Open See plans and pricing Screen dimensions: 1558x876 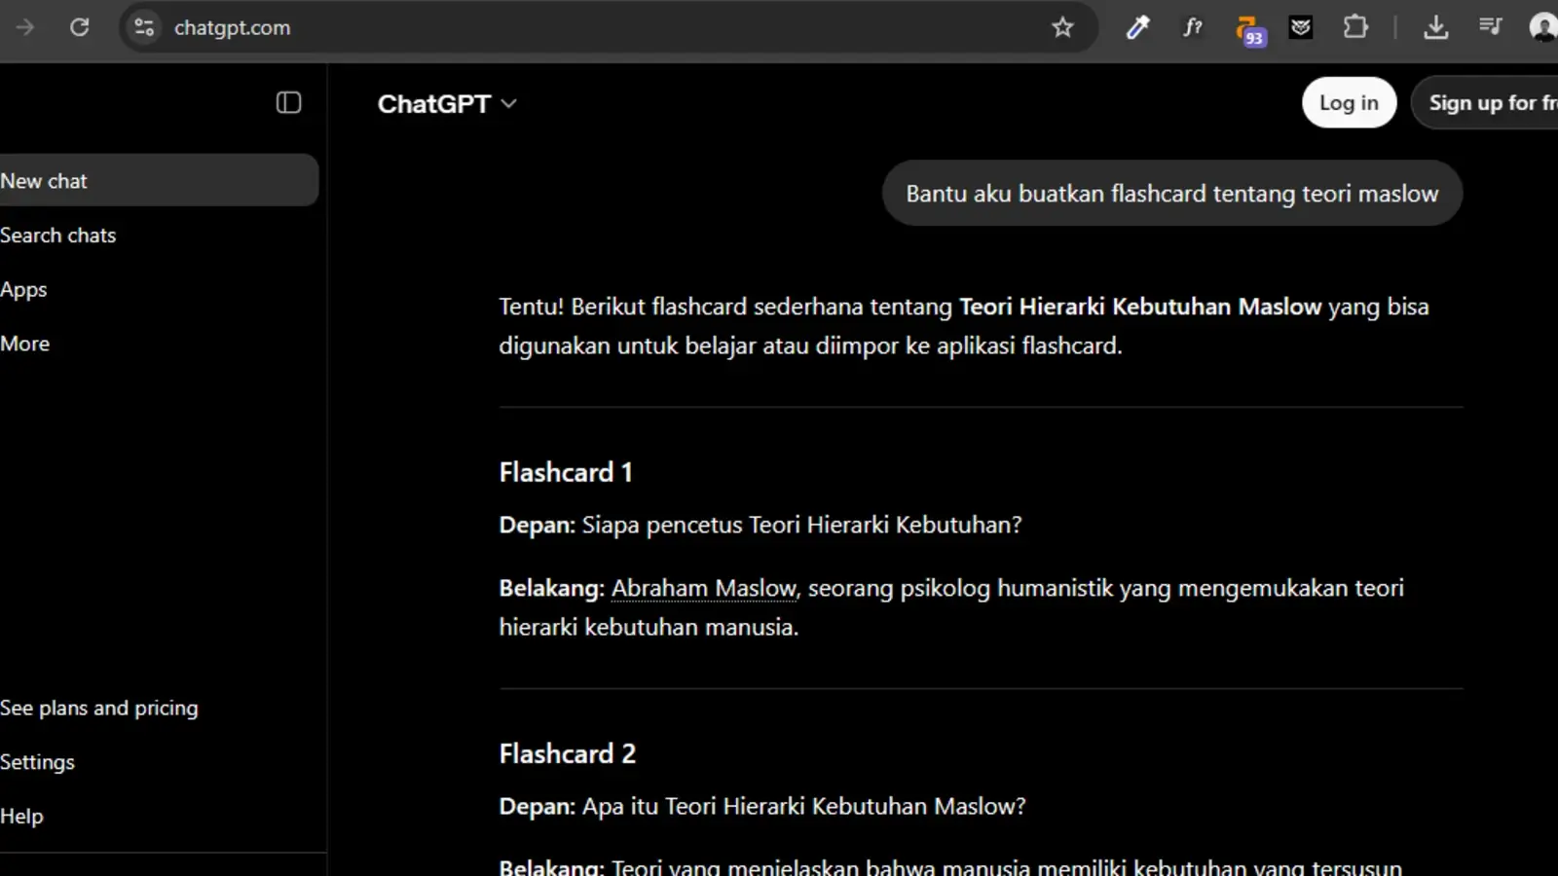pos(159,708)
